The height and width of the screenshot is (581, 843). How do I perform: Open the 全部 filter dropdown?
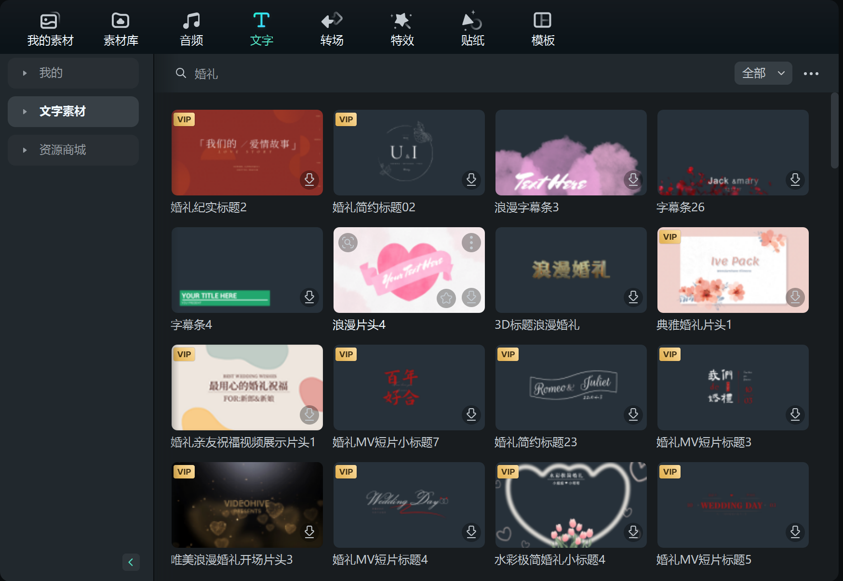[x=763, y=73]
